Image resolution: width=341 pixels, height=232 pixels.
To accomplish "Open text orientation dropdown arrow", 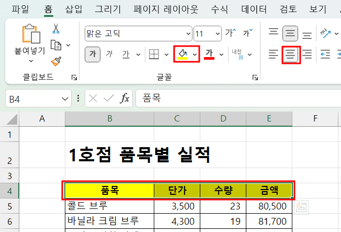I will 336,34.
